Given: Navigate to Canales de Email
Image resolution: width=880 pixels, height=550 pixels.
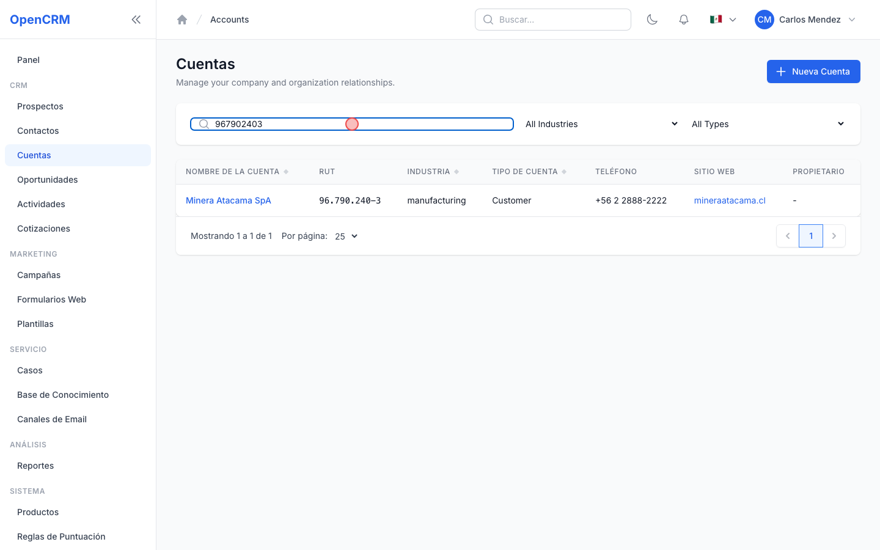Looking at the screenshot, I should coord(78,419).
